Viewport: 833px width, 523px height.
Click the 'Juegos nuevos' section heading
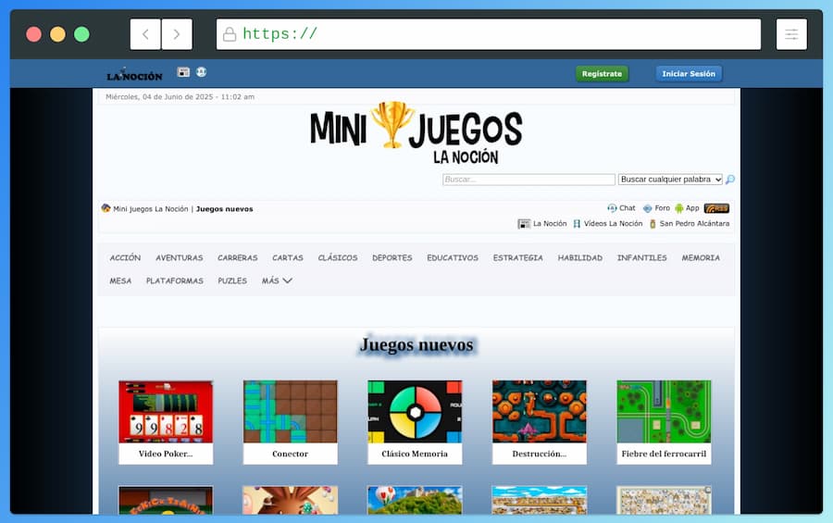416,345
